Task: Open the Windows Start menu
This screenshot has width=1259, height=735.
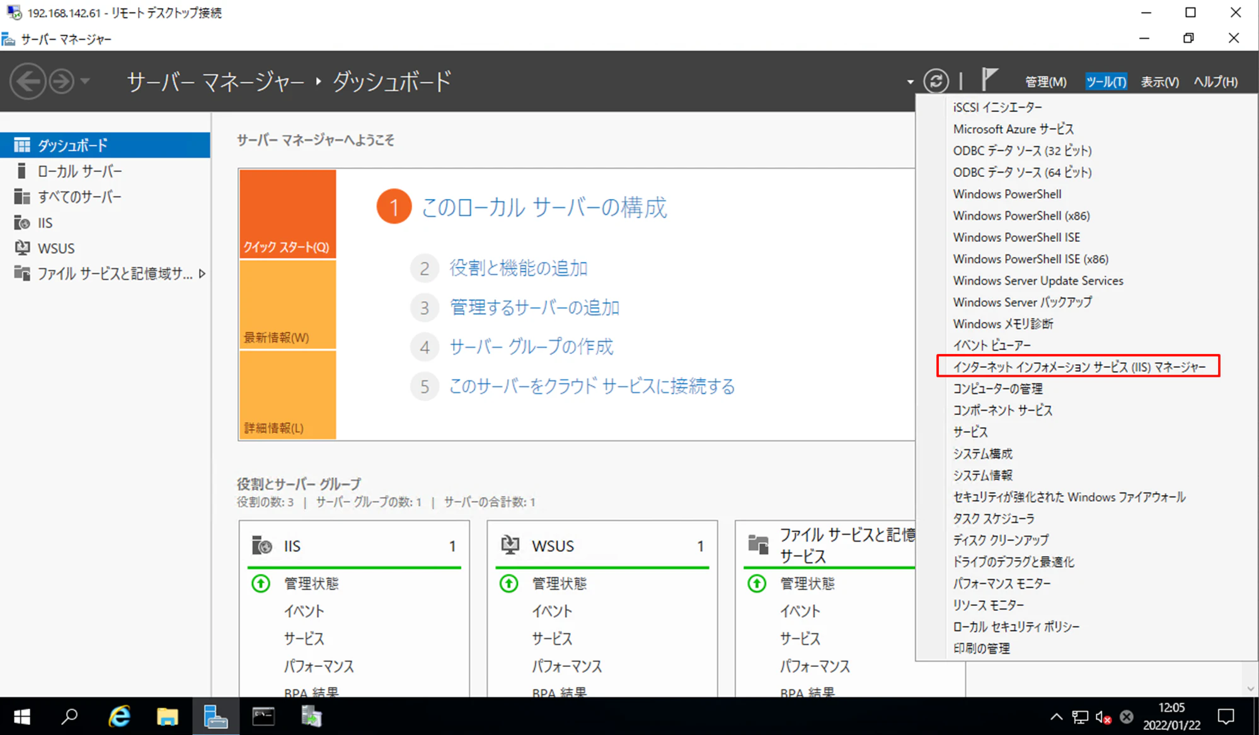Action: tap(22, 717)
